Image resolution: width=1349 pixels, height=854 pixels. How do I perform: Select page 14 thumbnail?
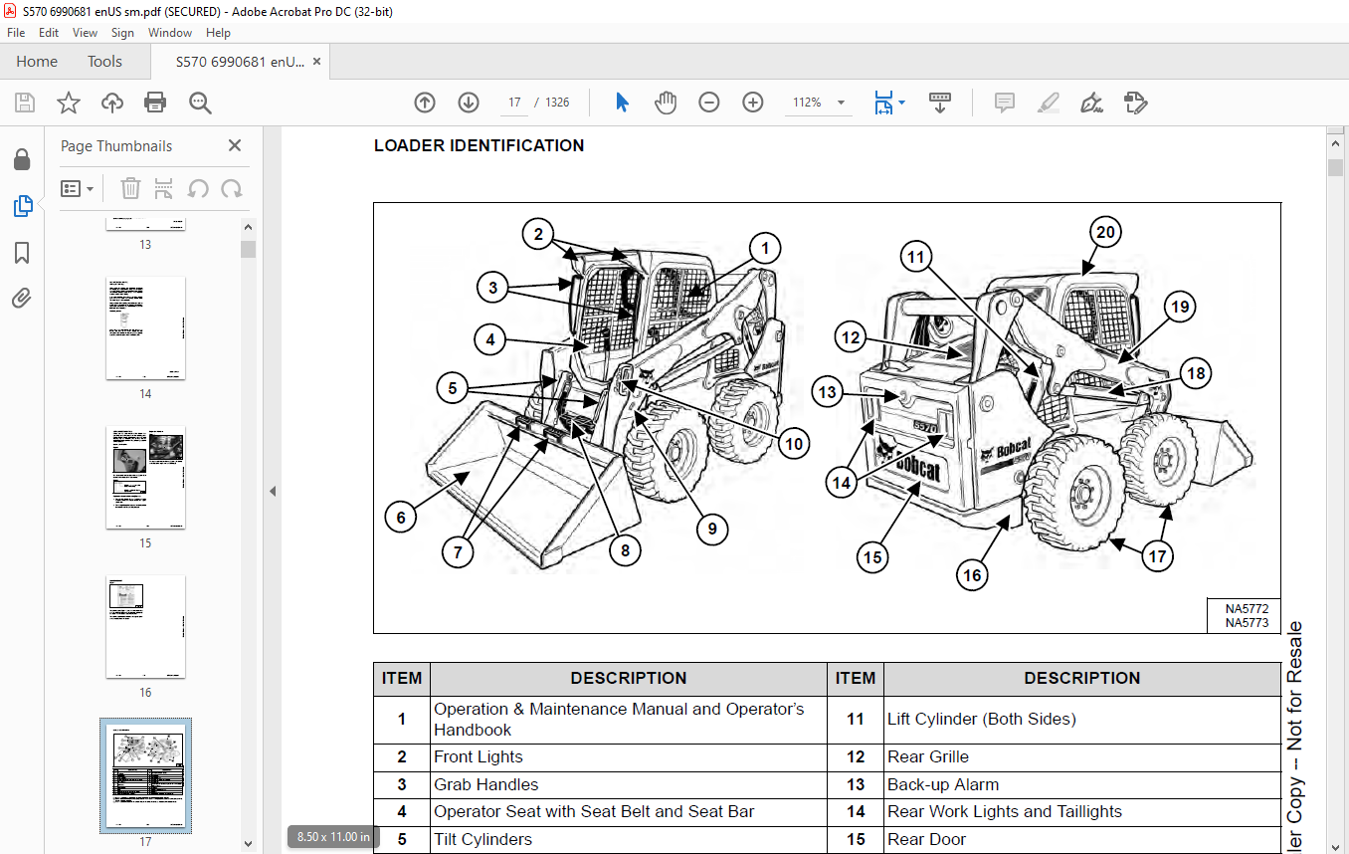coord(145,328)
